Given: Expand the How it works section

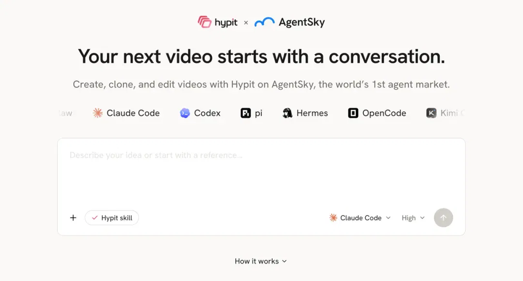Looking at the screenshot, I should (x=261, y=261).
